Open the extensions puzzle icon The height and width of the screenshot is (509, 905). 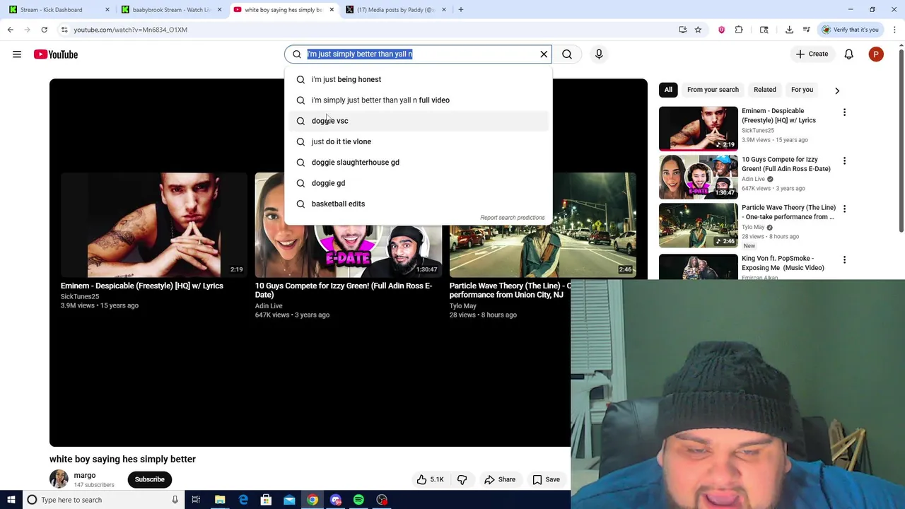[739, 30]
